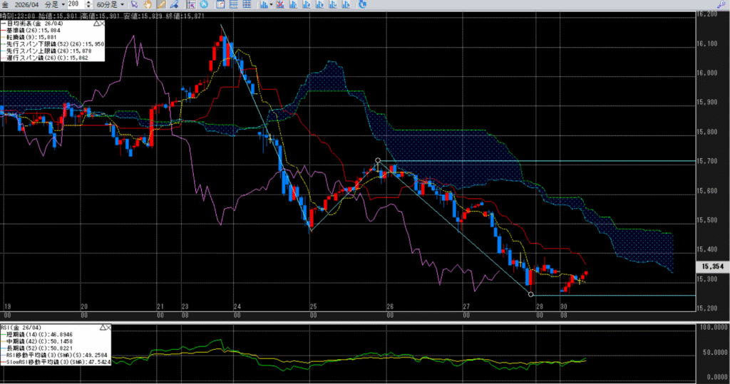Screen dimensions: 730x384
Task: Click trendline anchor circle at the 15,700 peak
Action: 378,160
